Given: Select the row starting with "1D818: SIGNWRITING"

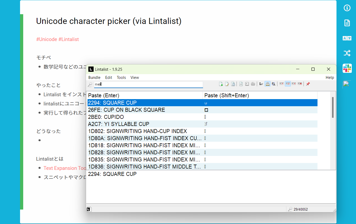Looking at the screenshot, I should [202, 145].
